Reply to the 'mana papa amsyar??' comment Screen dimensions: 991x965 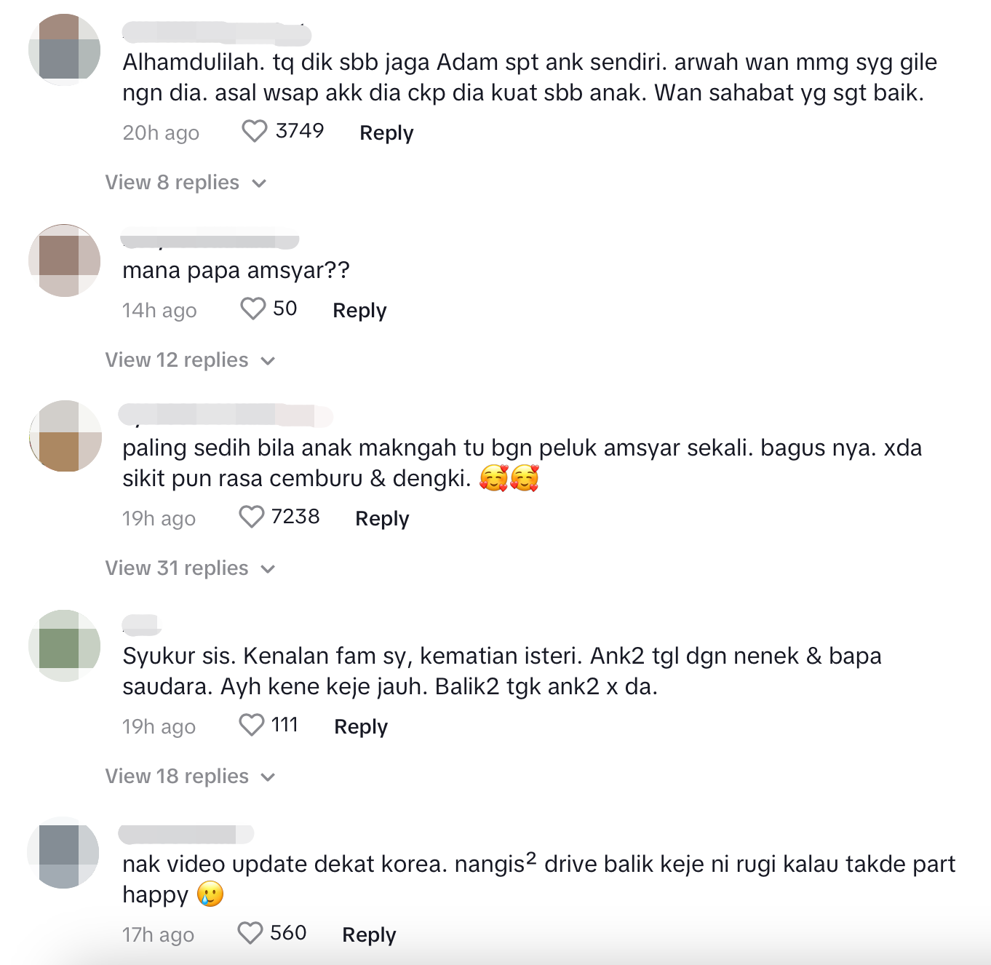tap(359, 311)
